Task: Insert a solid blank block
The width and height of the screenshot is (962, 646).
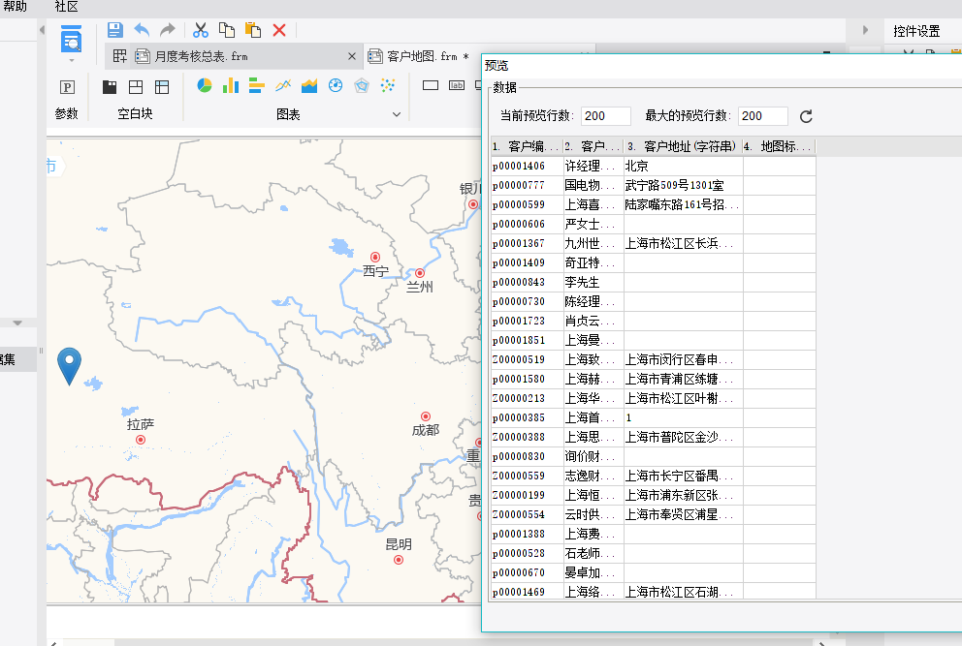Action: [110, 87]
